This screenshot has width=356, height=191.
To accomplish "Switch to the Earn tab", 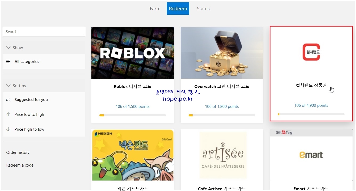I will click(154, 9).
